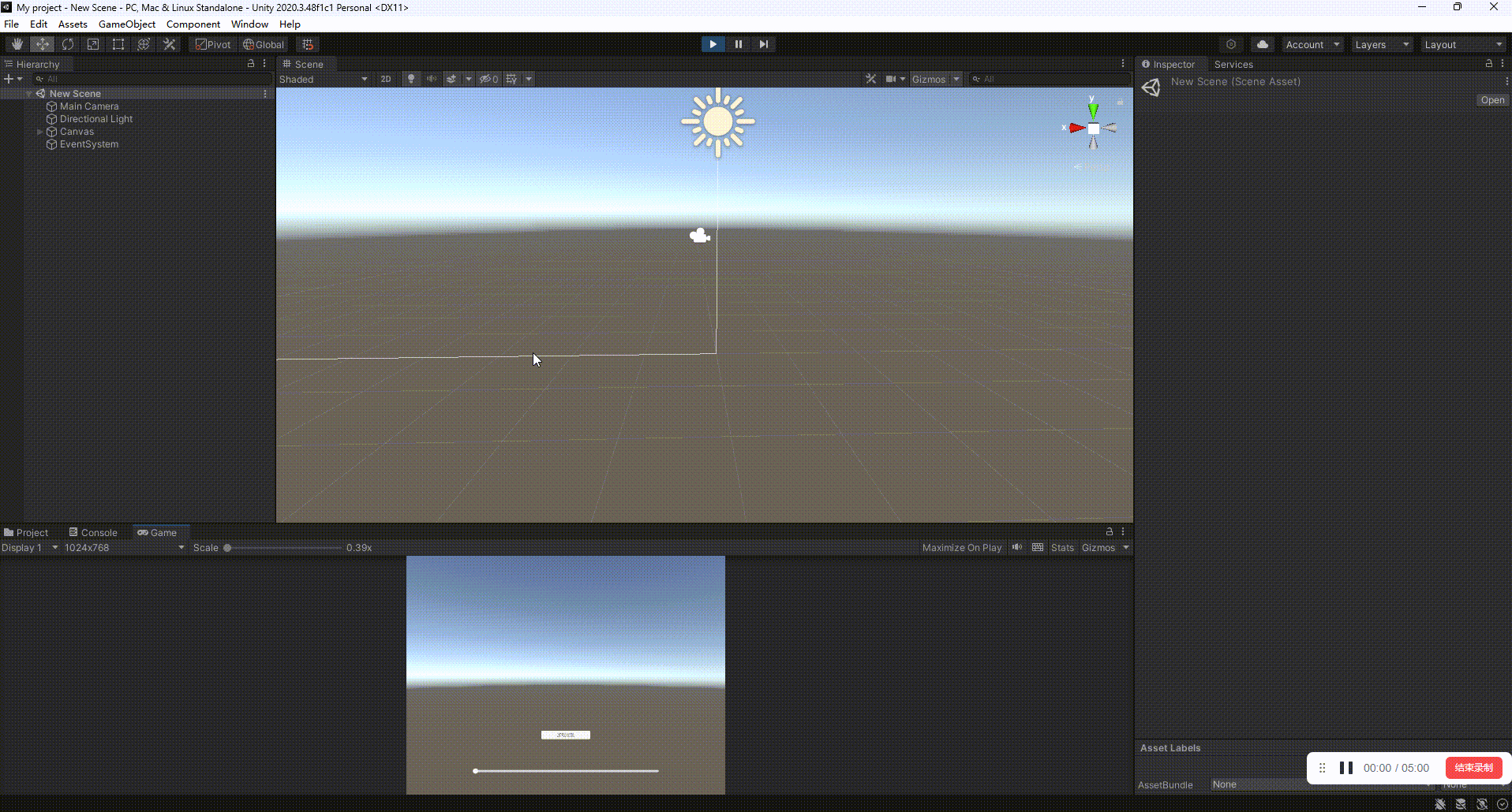The width and height of the screenshot is (1512, 812).
Task: Open the GameObject menu
Action: tap(126, 24)
